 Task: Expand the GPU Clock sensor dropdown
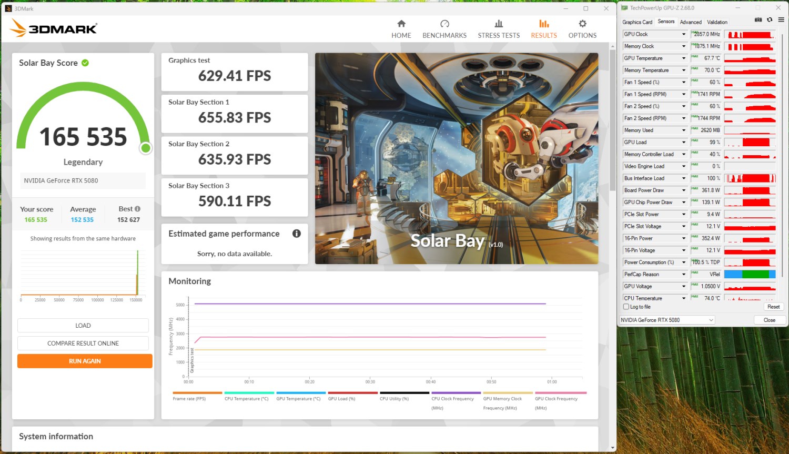684,34
